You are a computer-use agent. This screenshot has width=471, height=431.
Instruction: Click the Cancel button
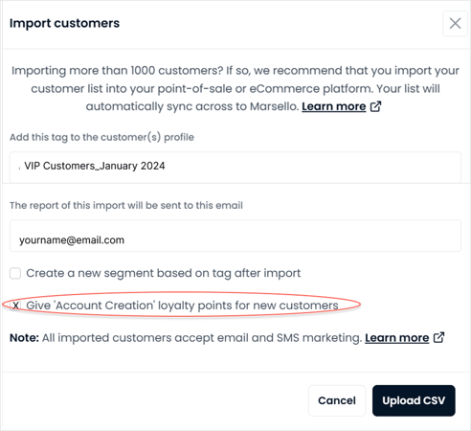click(337, 400)
